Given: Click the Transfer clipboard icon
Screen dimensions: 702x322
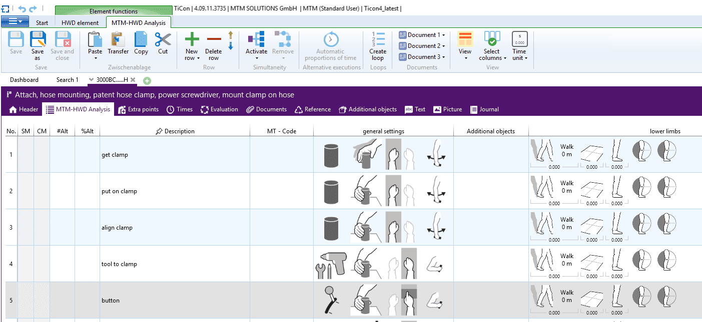Looking at the screenshot, I should click(118, 39).
